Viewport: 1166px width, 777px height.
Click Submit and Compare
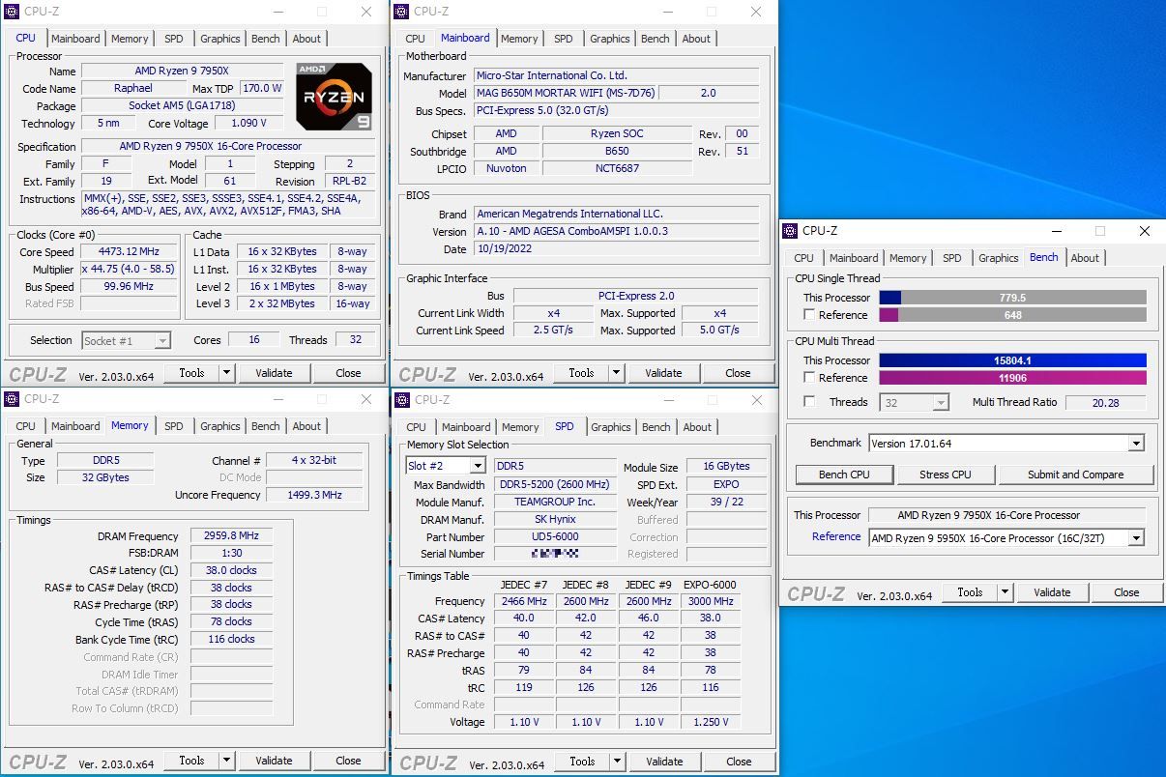1076,475
